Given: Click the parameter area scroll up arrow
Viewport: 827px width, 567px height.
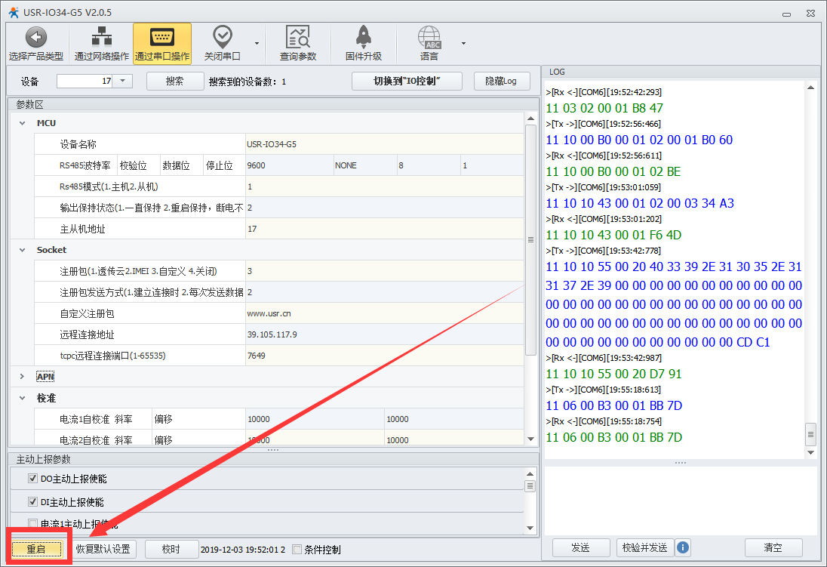Looking at the screenshot, I should click(530, 119).
